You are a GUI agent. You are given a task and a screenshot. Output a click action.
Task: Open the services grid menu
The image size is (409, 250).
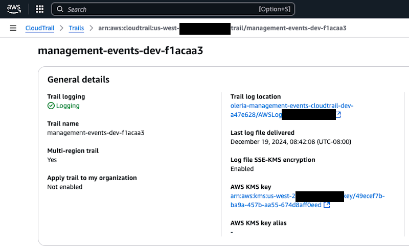(x=40, y=9)
